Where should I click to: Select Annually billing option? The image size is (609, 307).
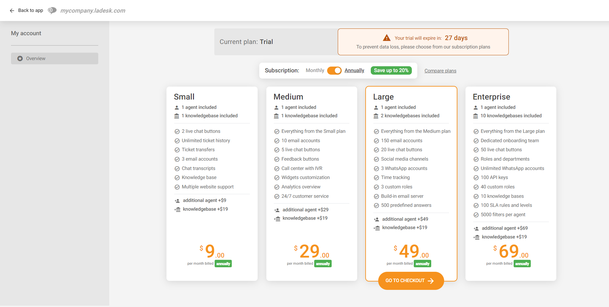click(x=354, y=70)
